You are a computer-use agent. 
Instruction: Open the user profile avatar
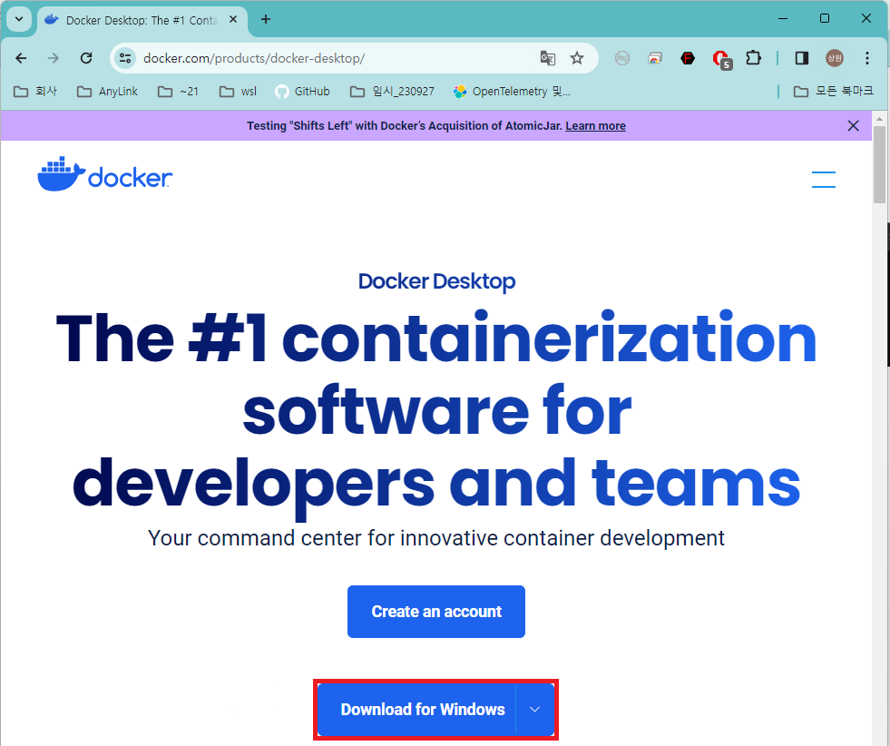pyautogui.click(x=835, y=58)
